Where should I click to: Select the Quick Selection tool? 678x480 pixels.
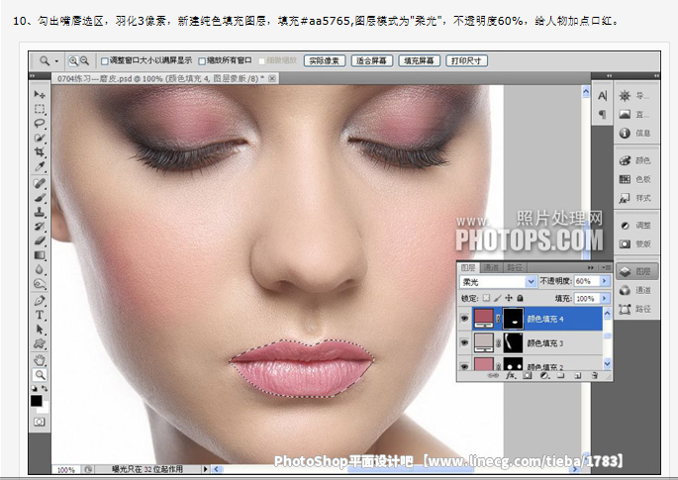click(40, 138)
